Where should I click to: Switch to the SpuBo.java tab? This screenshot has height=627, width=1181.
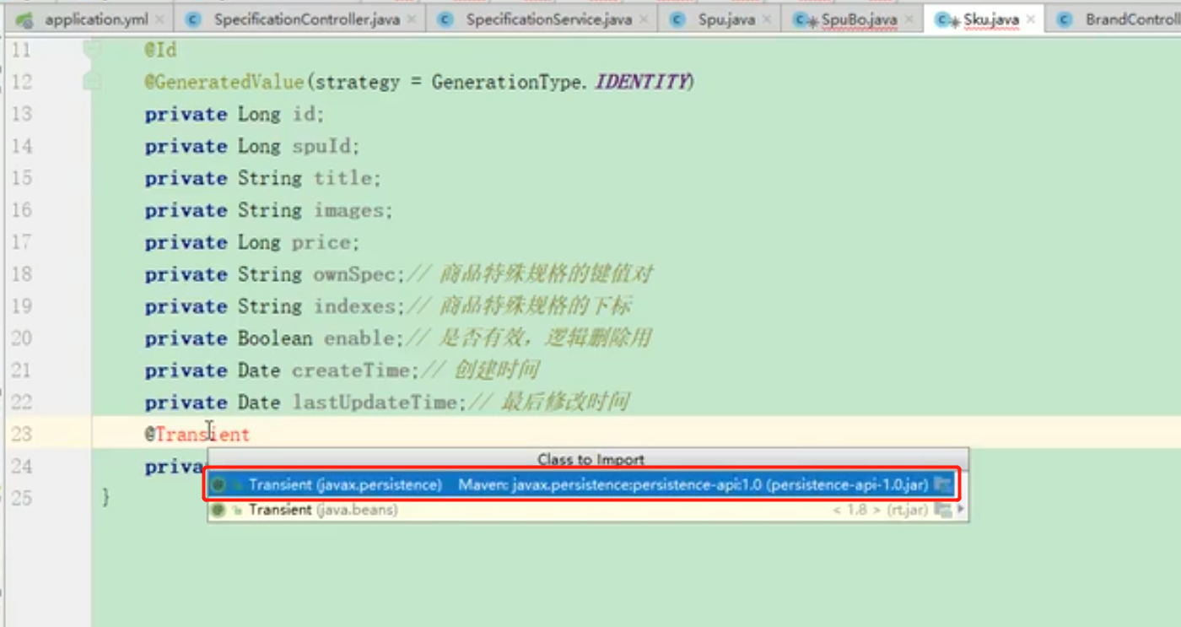coord(860,19)
